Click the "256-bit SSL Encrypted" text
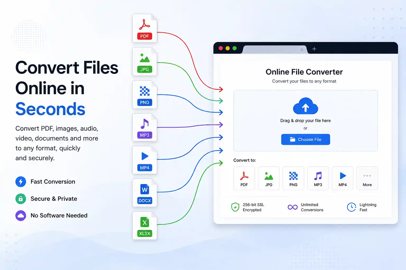The height and width of the screenshot is (270, 406). click(x=253, y=207)
